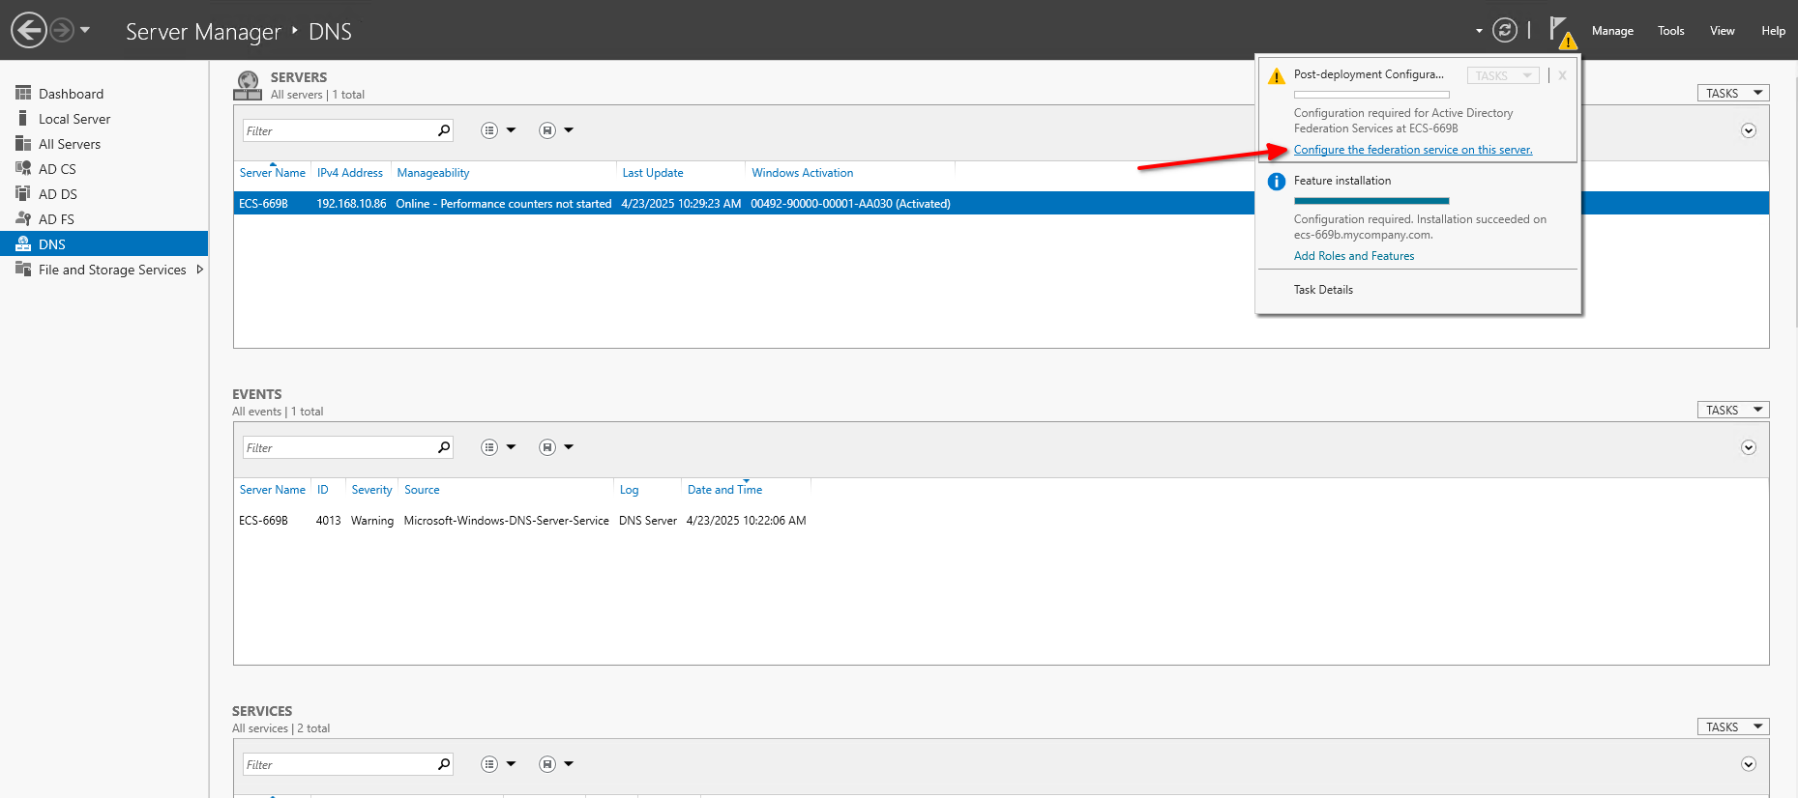Open the Manage menu
The image size is (1798, 798).
click(1612, 31)
